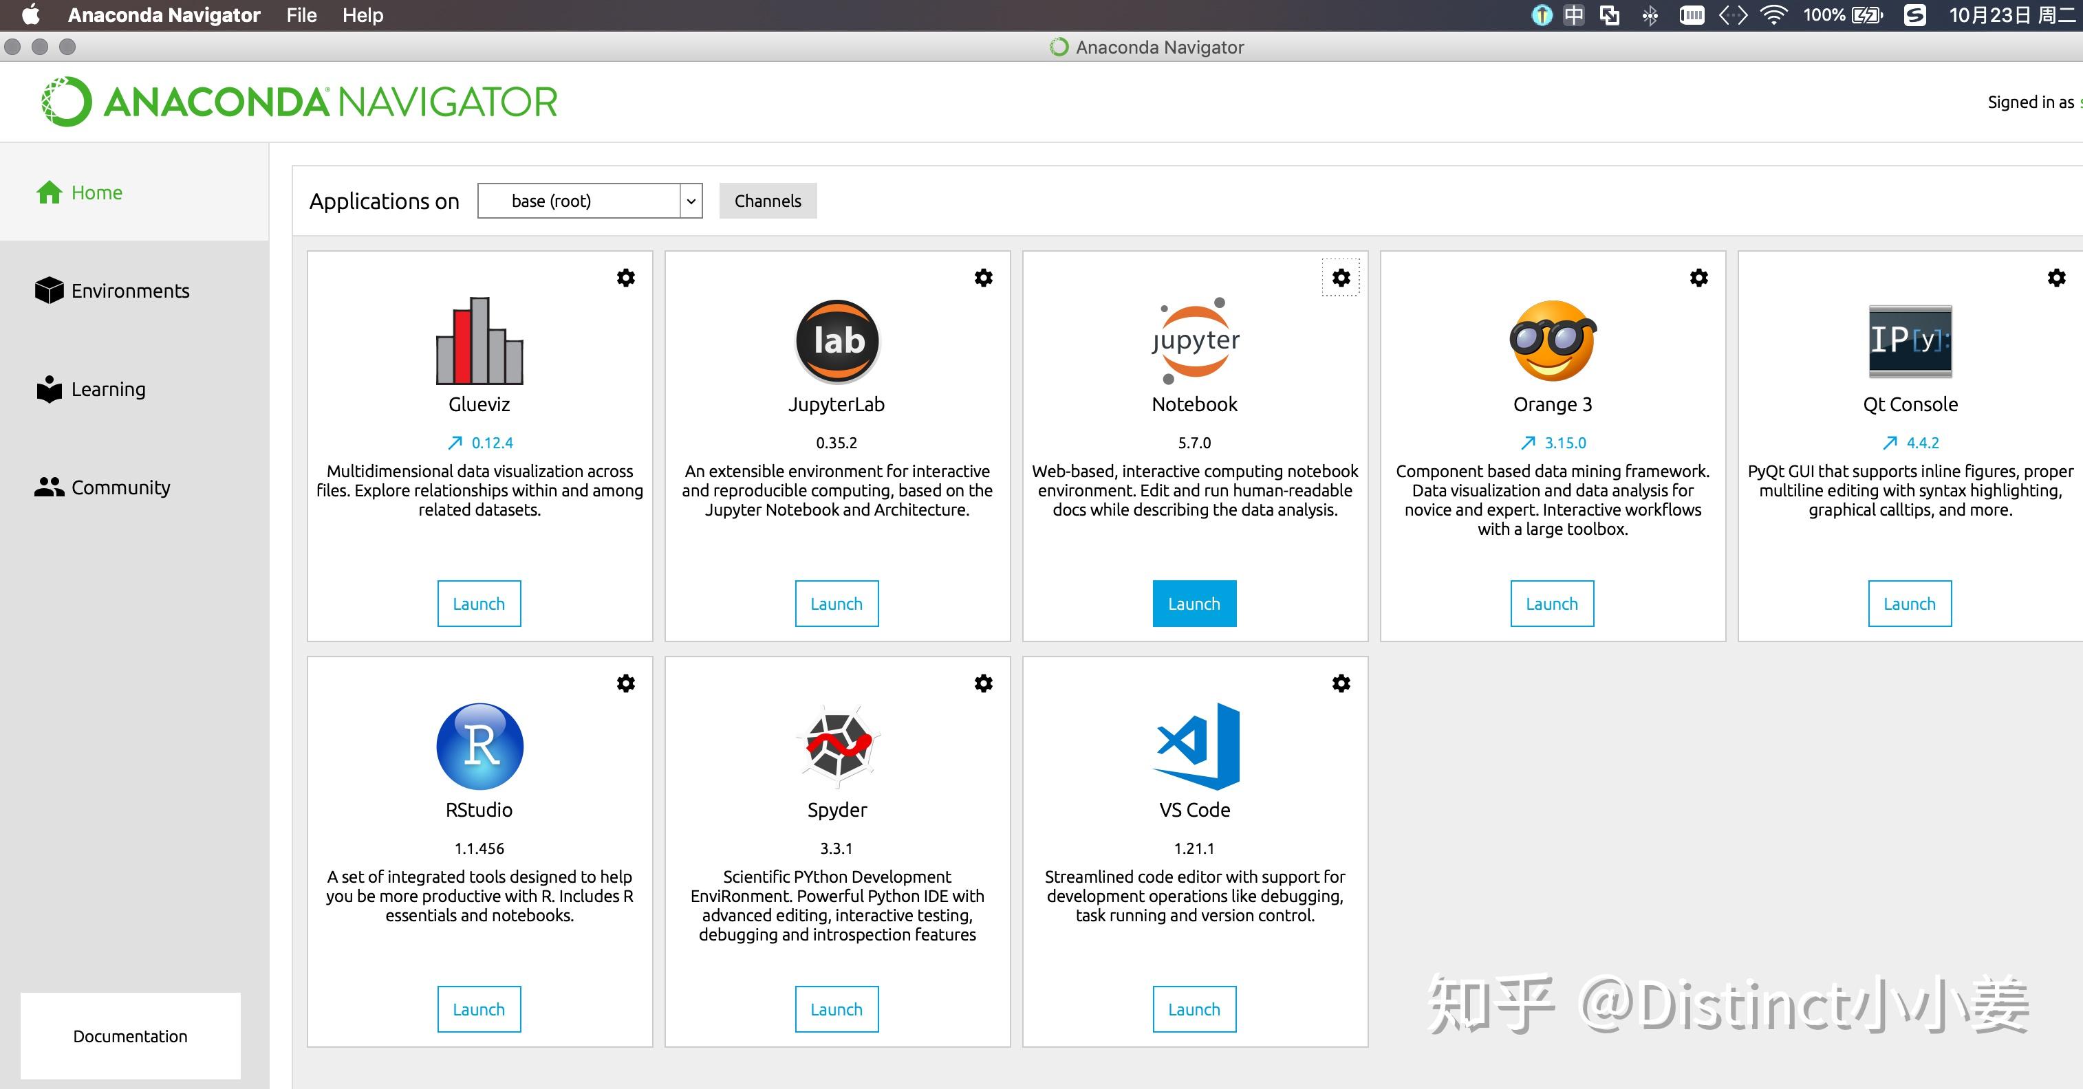Open the RStudio gear dropdown

(x=626, y=683)
